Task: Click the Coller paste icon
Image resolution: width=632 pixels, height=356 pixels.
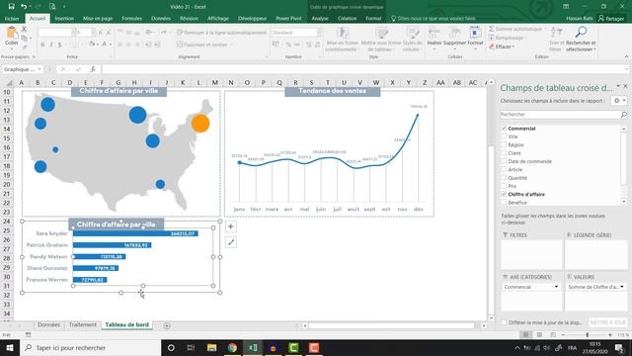Action: pos(11,33)
